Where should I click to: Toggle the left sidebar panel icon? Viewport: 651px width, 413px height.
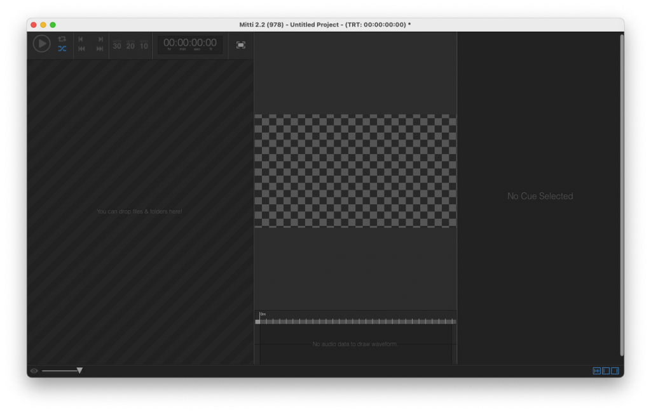[x=606, y=370]
